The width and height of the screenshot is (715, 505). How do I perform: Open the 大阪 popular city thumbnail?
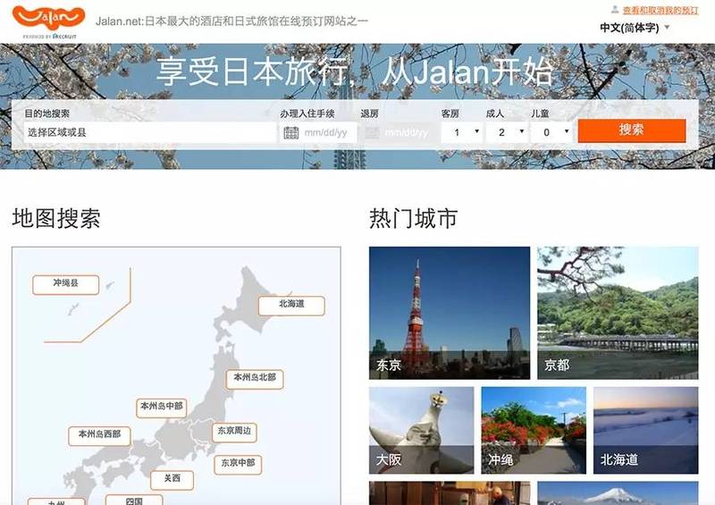point(421,431)
